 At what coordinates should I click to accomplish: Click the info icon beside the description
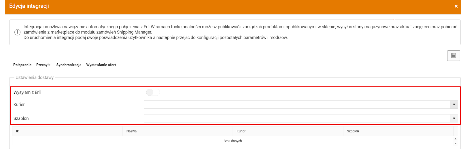17,32
